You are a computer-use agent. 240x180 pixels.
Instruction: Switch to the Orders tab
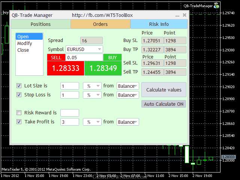click(x=100, y=24)
